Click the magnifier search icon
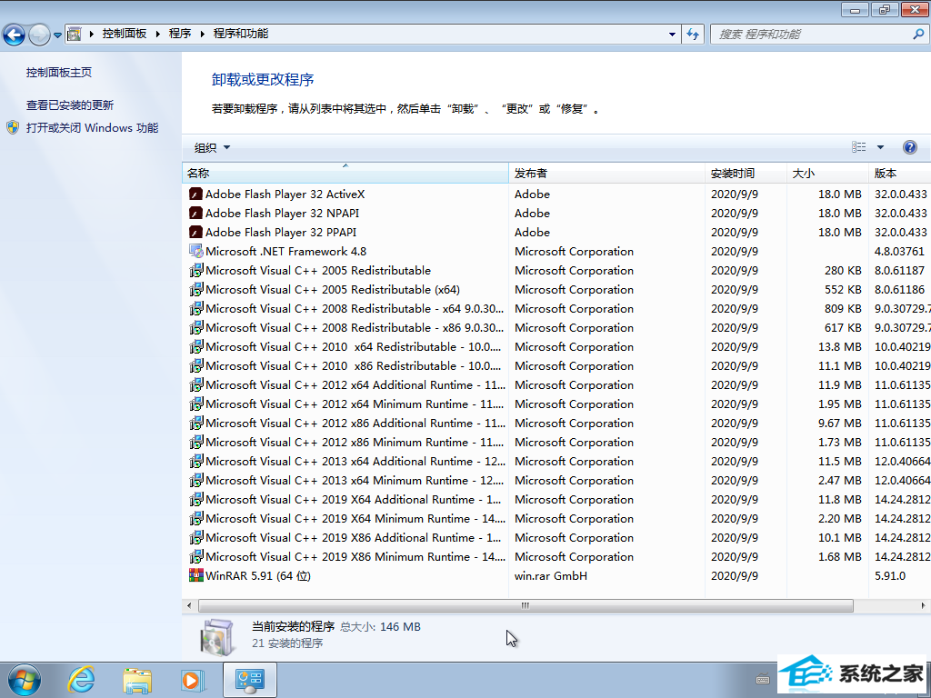Screen dimensions: 931x698 click(x=918, y=34)
